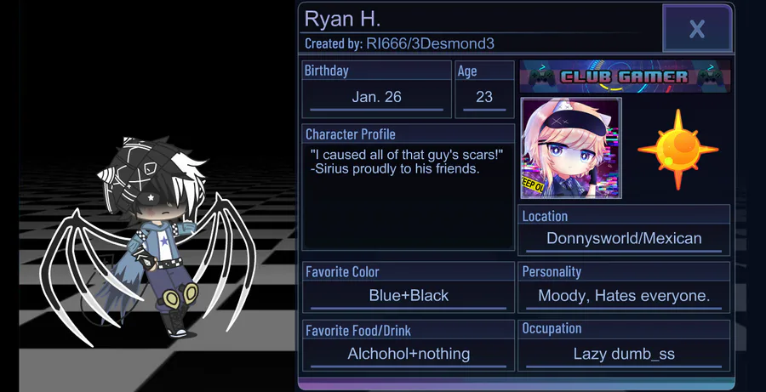Edit the Location field Donnysworld/Mexican
Image resolution: width=766 pixels, height=392 pixels.
(x=624, y=238)
